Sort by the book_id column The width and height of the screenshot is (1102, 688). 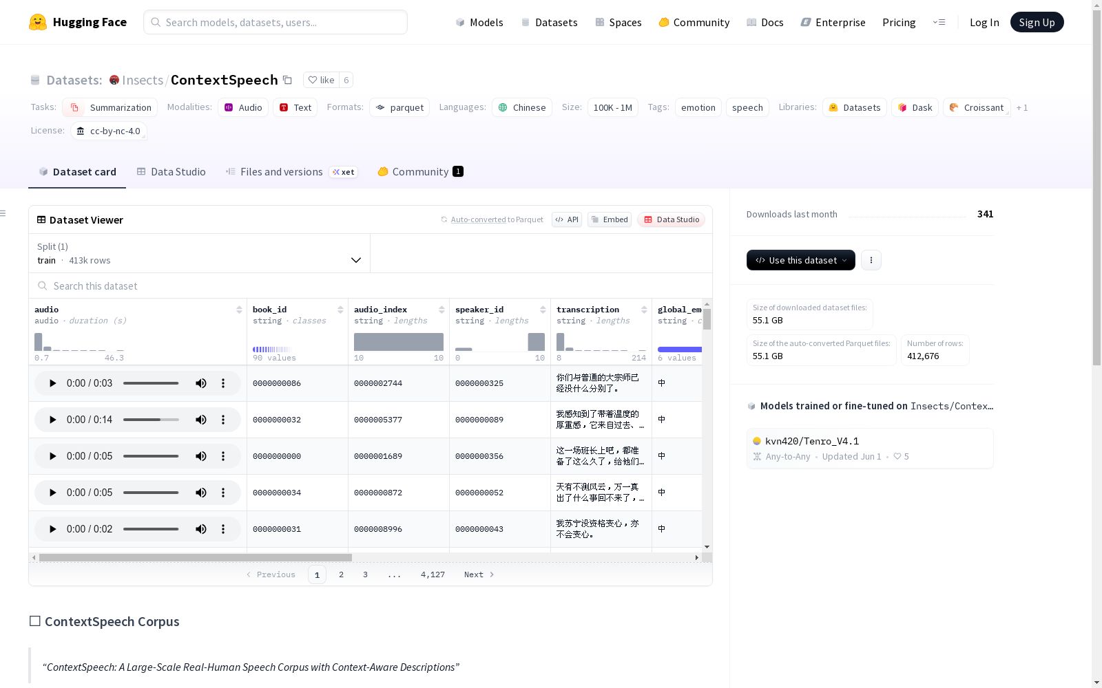(x=340, y=310)
